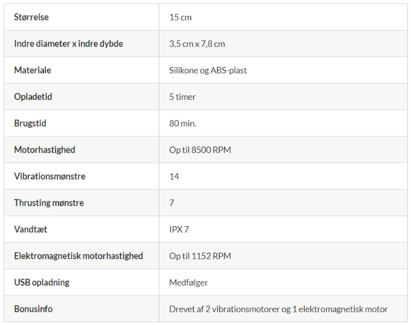Click the '3,5 cm x 7,8 cm' value
The width and height of the screenshot is (411, 325).
(x=197, y=43)
